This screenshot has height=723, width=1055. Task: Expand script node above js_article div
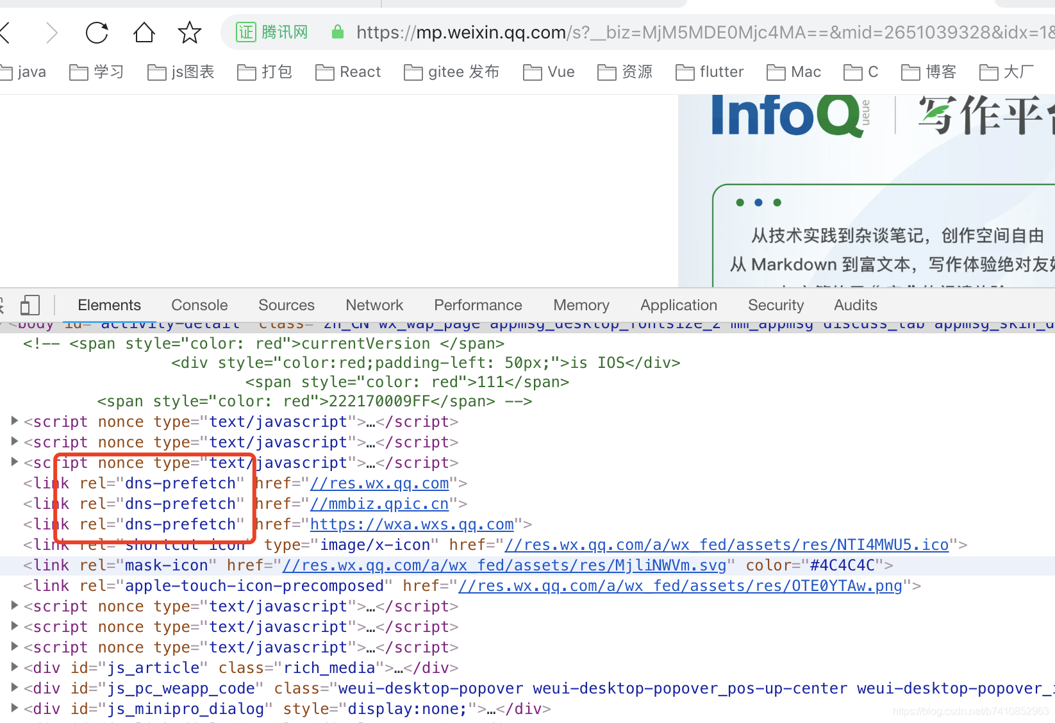click(14, 647)
